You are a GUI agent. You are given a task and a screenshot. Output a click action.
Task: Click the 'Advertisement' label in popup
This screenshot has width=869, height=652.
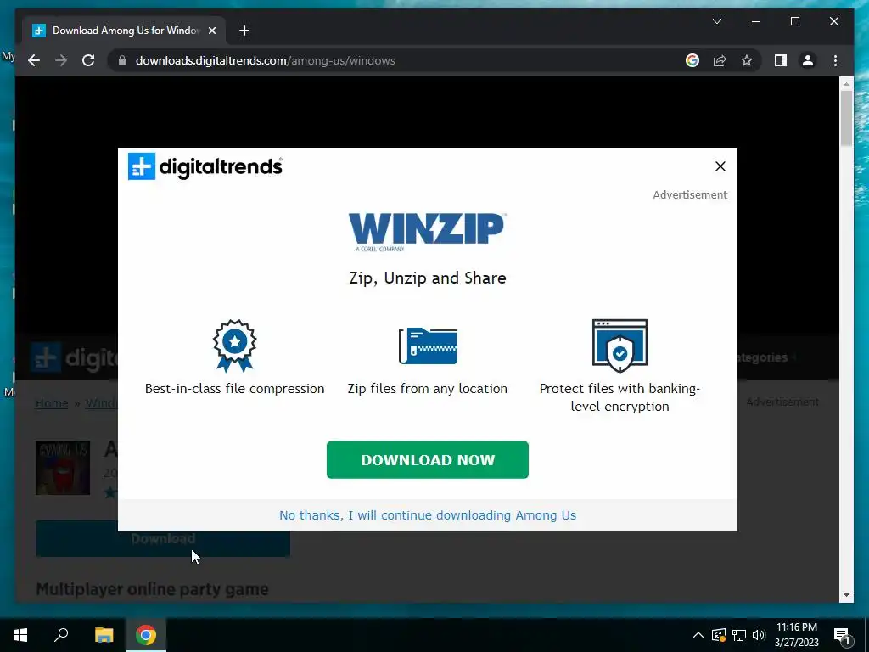pyautogui.click(x=690, y=194)
